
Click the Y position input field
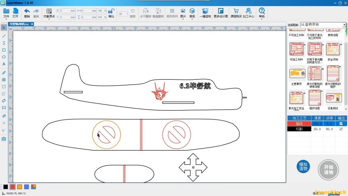(68, 17)
